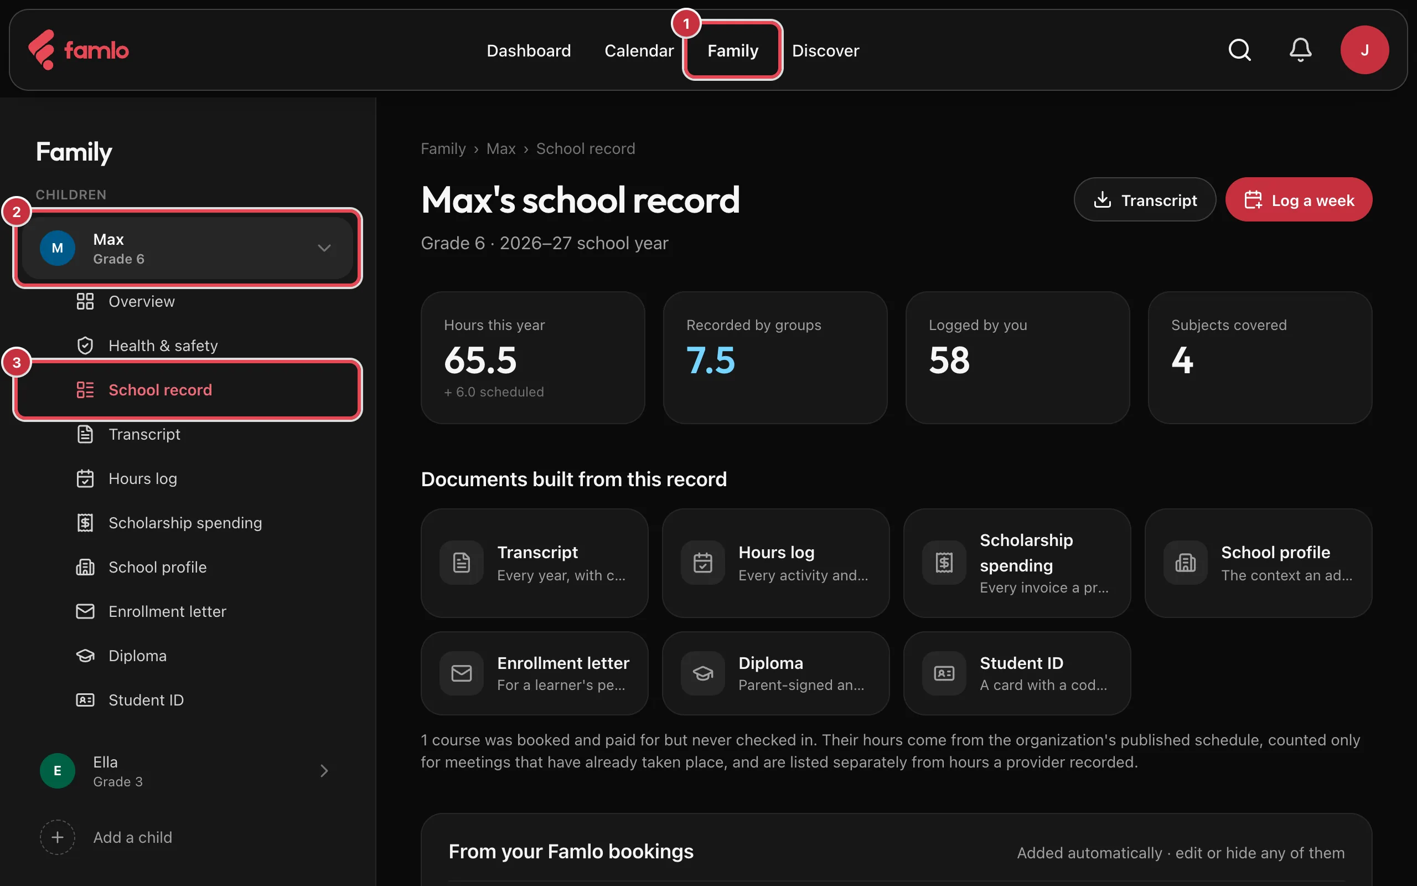The image size is (1417, 886).
Task: Open notifications bell icon
Action: point(1300,50)
